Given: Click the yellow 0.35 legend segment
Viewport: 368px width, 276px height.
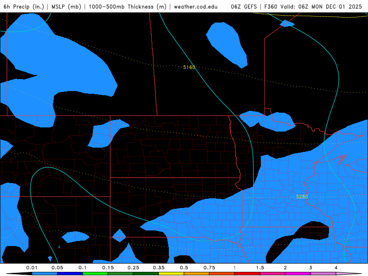Looking at the screenshot, I should [x=171, y=274].
